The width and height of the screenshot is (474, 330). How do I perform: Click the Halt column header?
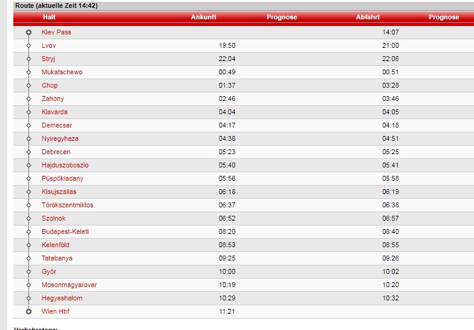pyautogui.click(x=50, y=18)
